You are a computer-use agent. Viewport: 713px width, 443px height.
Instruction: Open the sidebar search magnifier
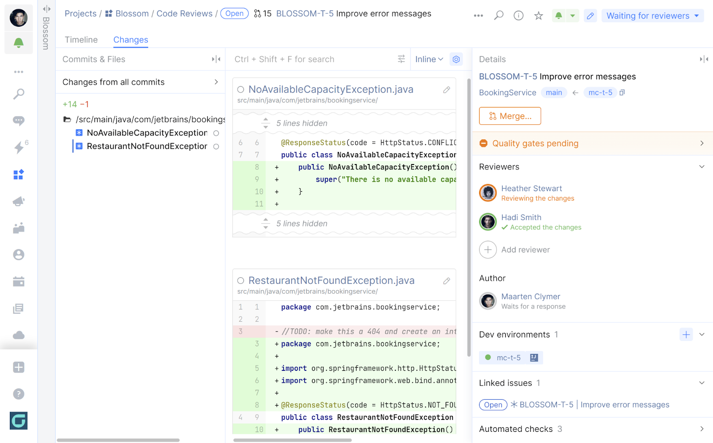click(x=19, y=94)
